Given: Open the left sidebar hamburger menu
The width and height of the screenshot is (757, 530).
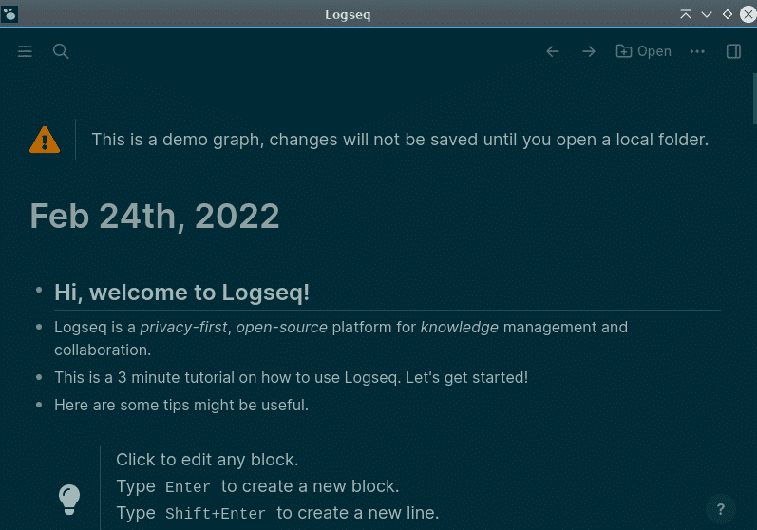Looking at the screenshot, I should 25,51.
